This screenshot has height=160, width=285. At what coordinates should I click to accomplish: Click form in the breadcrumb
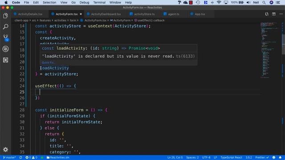point(73,20)
